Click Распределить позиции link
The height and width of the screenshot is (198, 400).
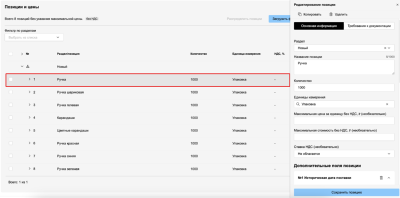click(x=244, y=19)
